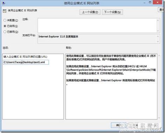Image resolution: width=165 pixels, height=133 pixels.
Task: Click the 确定 confirm button
Action: (118, 125)
